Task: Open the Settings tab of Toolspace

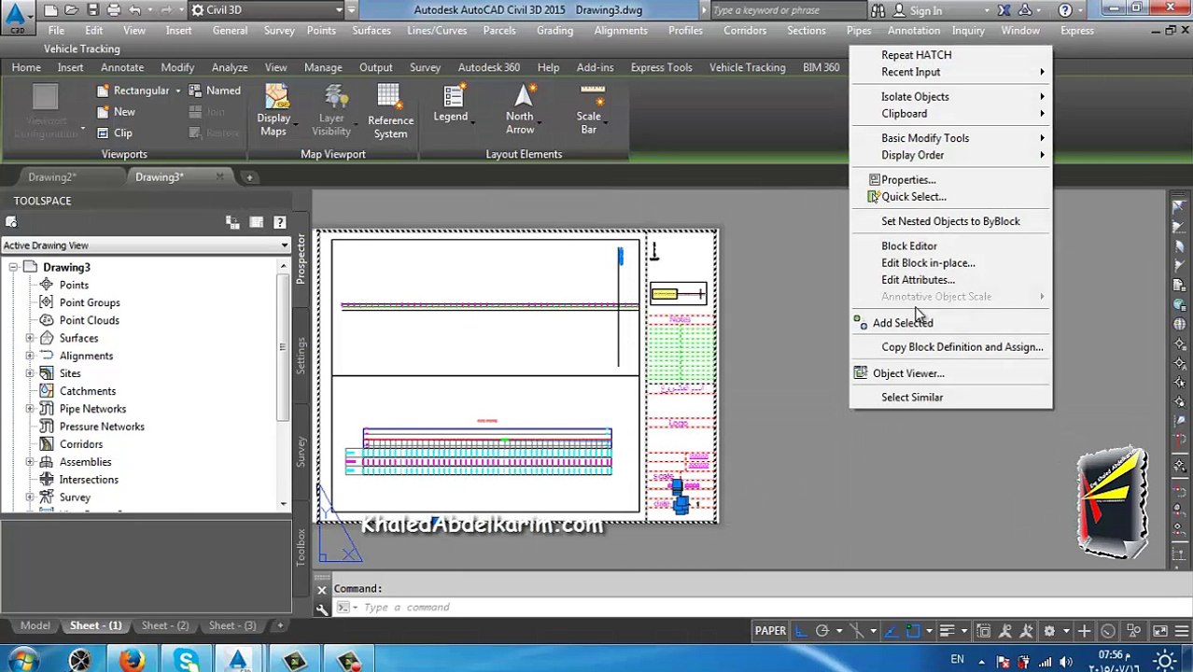Action: 301,355
